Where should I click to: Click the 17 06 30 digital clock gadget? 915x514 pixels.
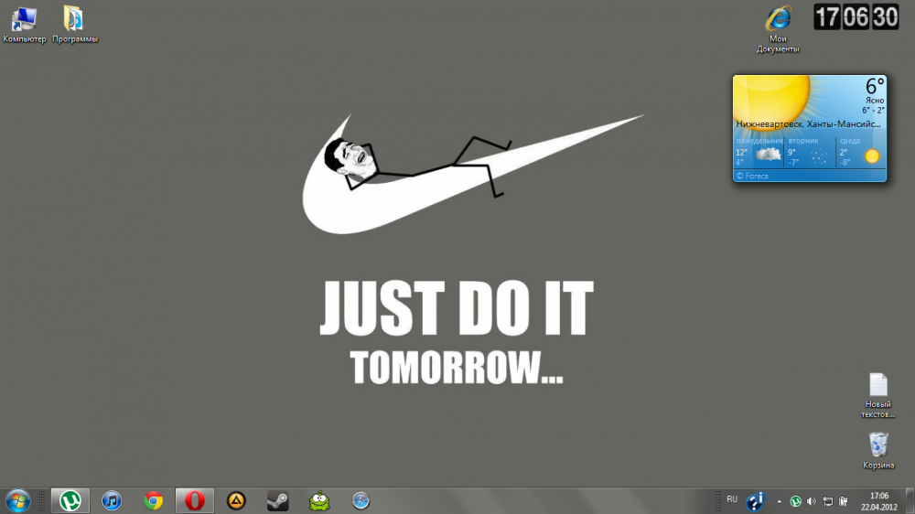click(x=856, y=16)
